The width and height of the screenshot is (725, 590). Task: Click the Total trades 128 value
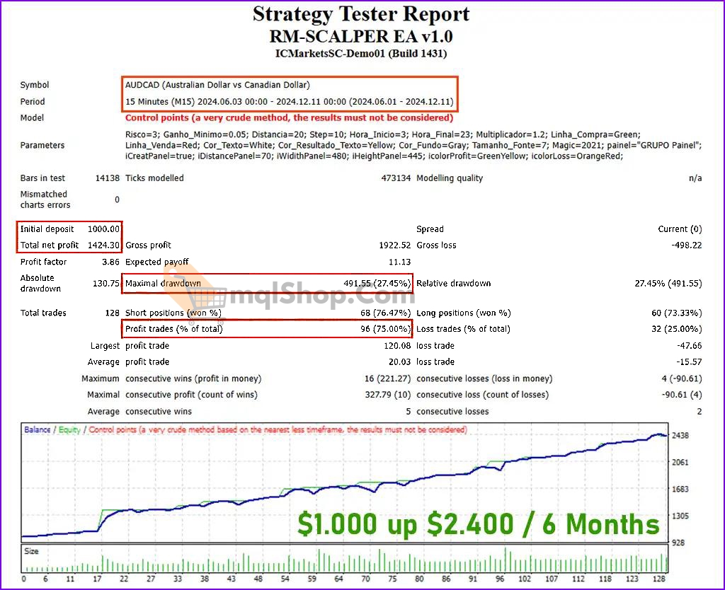coord(111,313)
